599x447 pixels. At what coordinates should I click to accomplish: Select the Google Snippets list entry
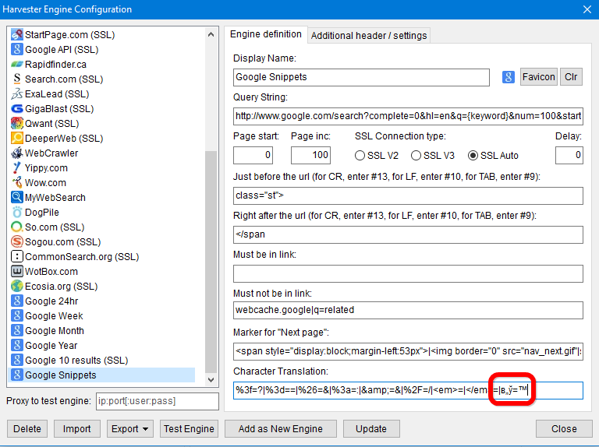click(x=101, y=375)
